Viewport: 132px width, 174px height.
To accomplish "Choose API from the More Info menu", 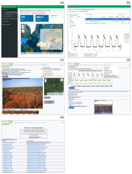I will coord(51,77).
